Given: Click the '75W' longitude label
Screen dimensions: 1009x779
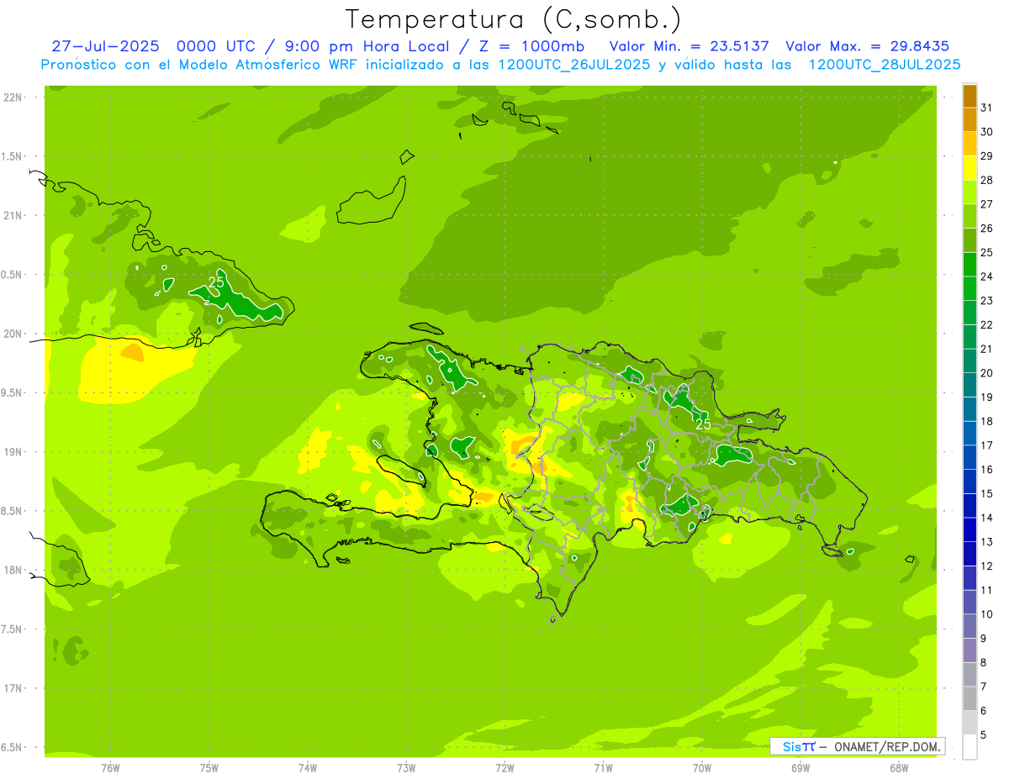Looking at the screenshot, I should coord(209,767).
